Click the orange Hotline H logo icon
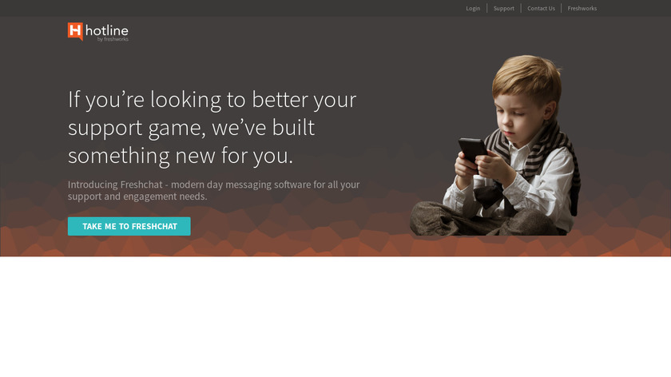Screen dimensions: 671x377 (x=75, y=31)
